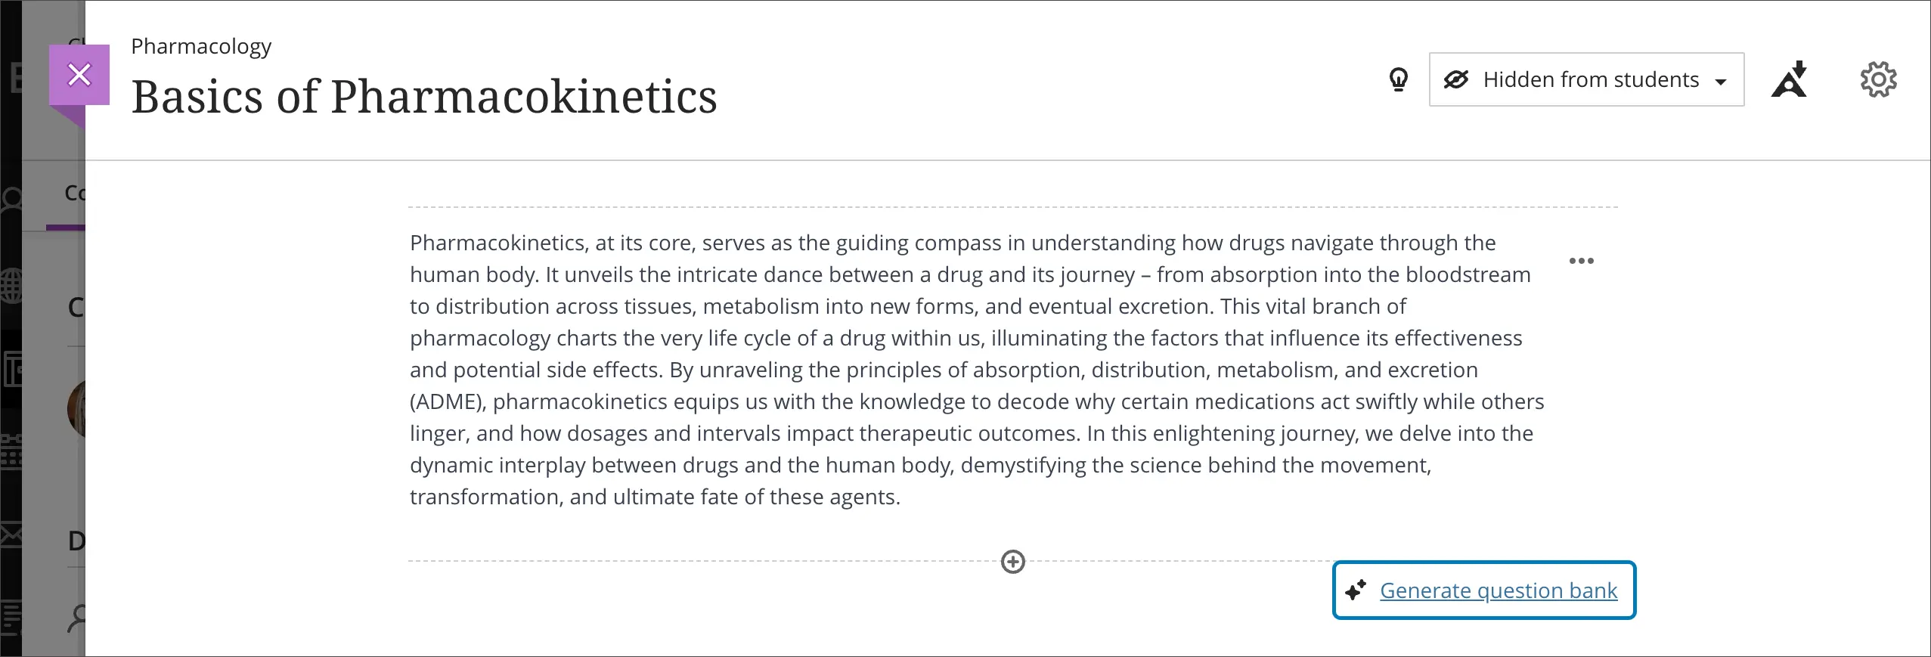
Task: Close the Basics of Pharmacokinetics panel
Action: [79, 75]
